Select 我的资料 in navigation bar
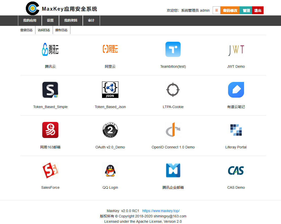This screenshot has width=281, height=224. [71, 21]
